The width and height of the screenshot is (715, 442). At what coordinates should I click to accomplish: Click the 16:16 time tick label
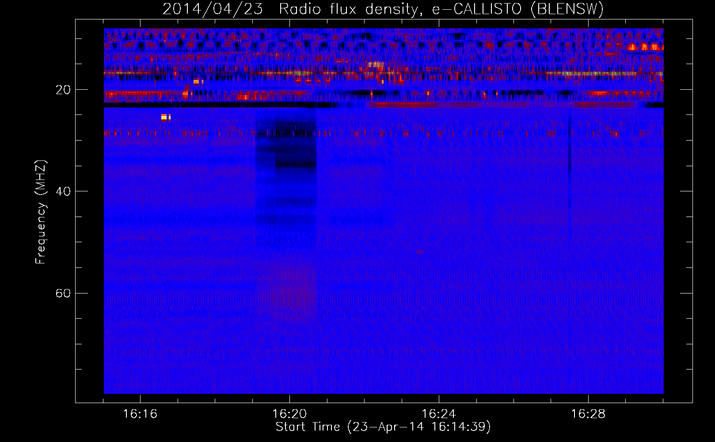[x=140, y=414]
